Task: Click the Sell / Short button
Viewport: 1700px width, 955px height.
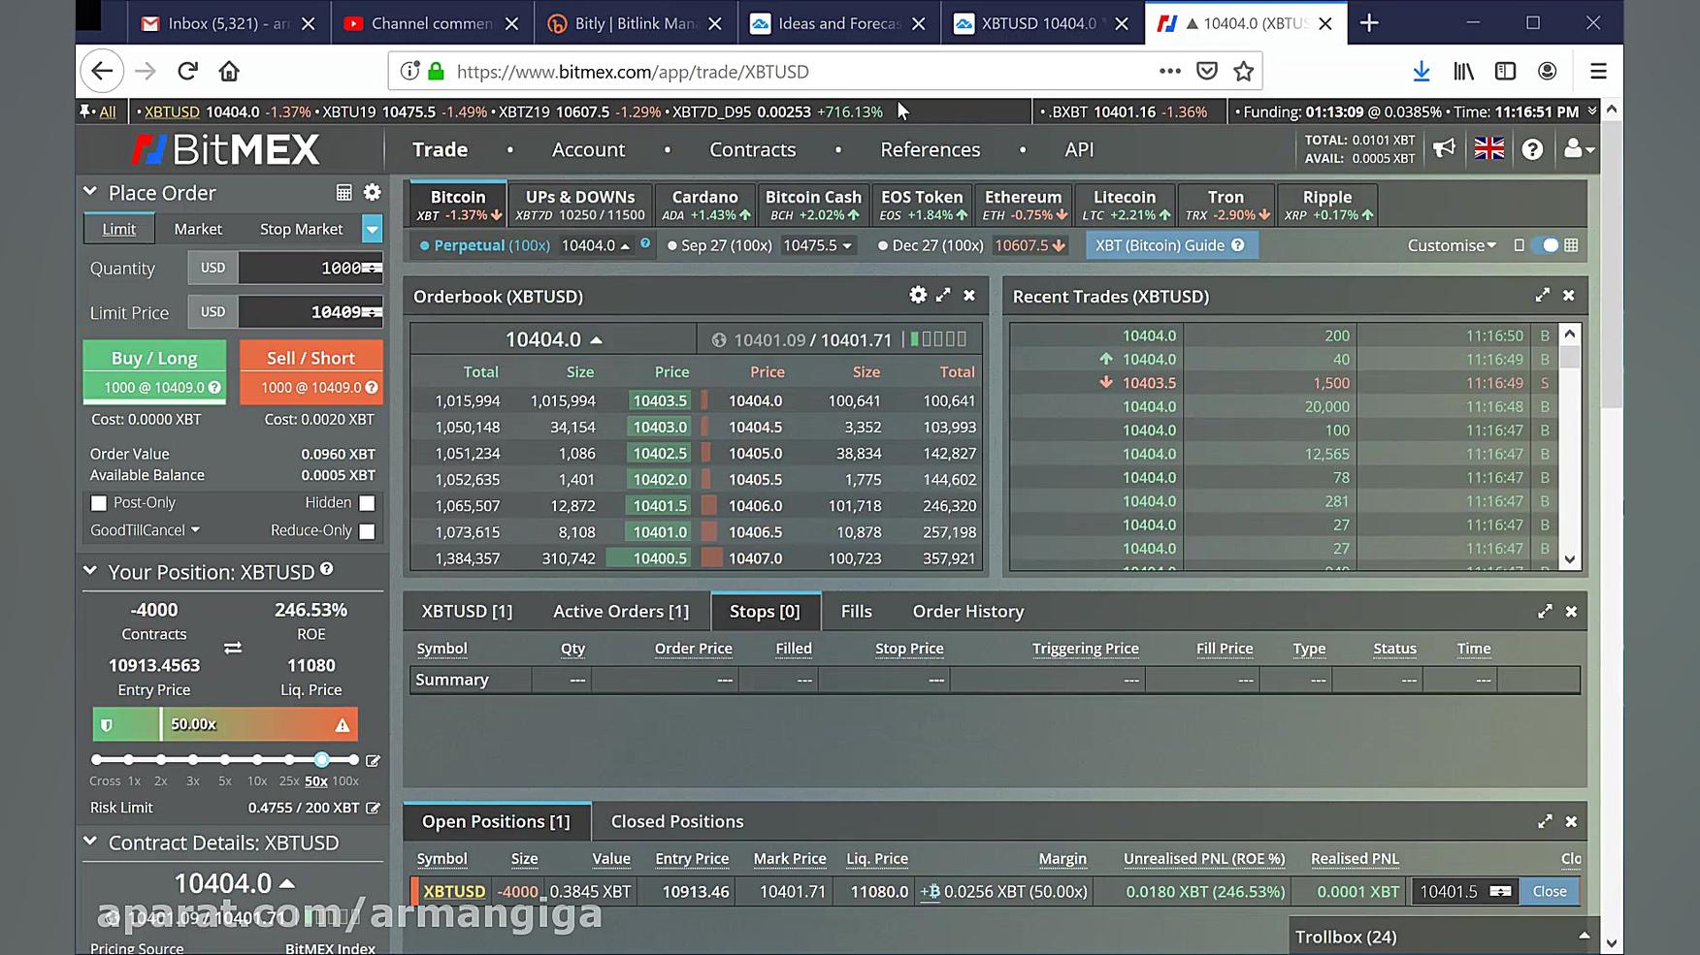Action: [311, 371]
